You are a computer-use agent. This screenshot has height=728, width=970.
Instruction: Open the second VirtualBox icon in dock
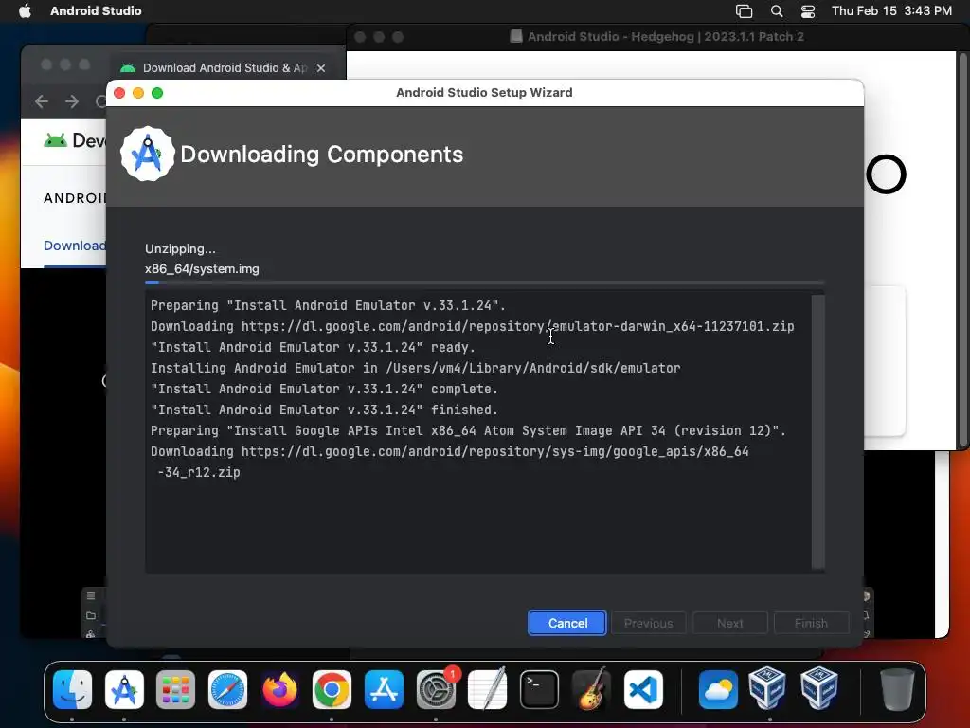tap(819, 688)
